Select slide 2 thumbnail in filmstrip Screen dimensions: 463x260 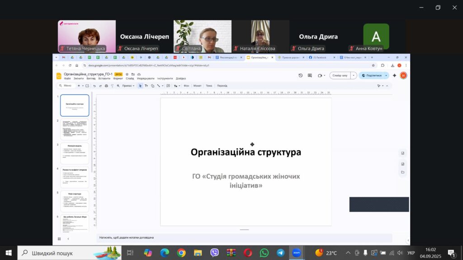[75, 129]
